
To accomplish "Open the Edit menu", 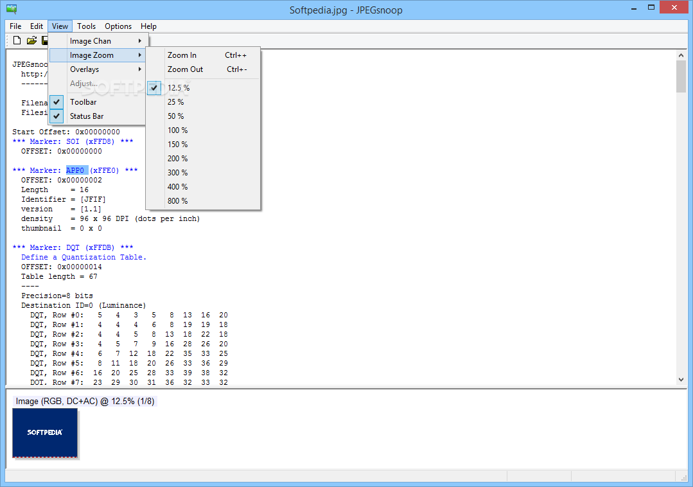I will (x=36, y=26).
